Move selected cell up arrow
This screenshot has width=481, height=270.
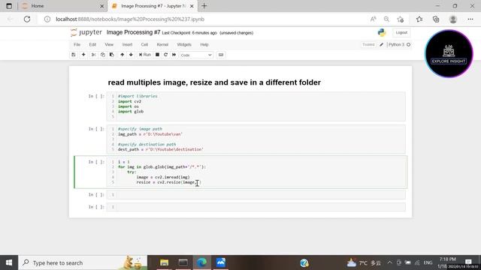(122, 55)
